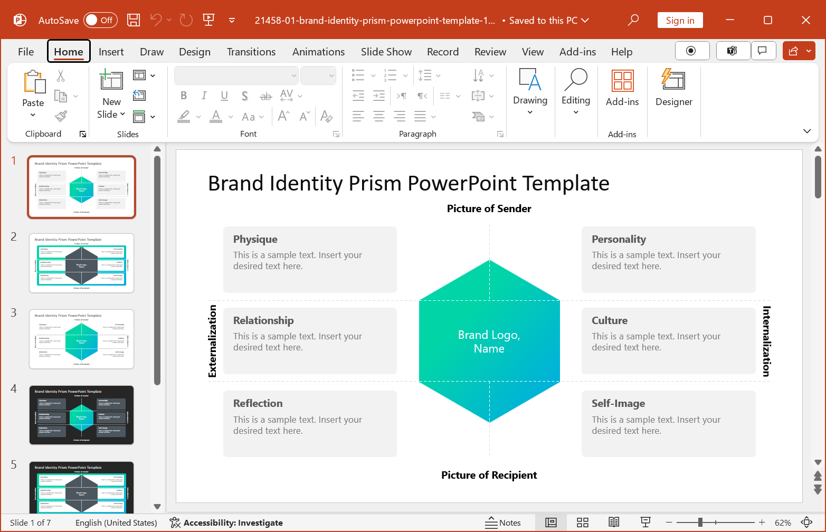Start Slide Show from status bar
This screenshot has width=826, height=532.
645,522
